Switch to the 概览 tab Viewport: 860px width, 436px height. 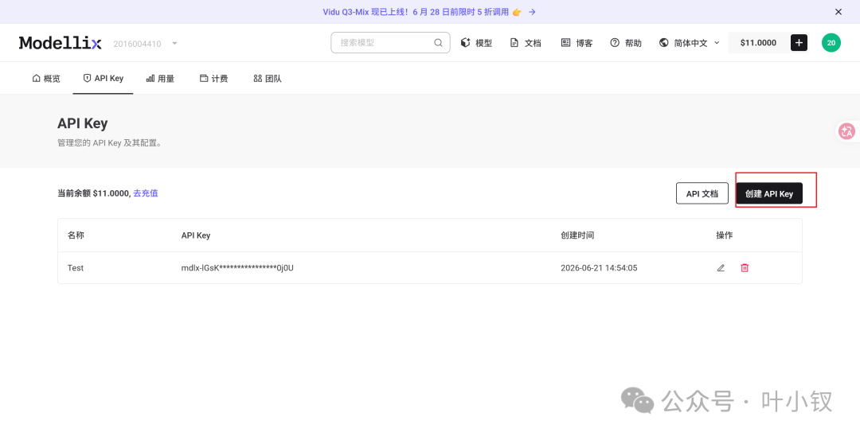pos(47,78)
